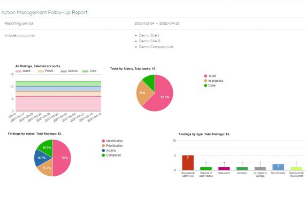
Task: Click the Example of Best Practice bar
Action: click(206, 168)
